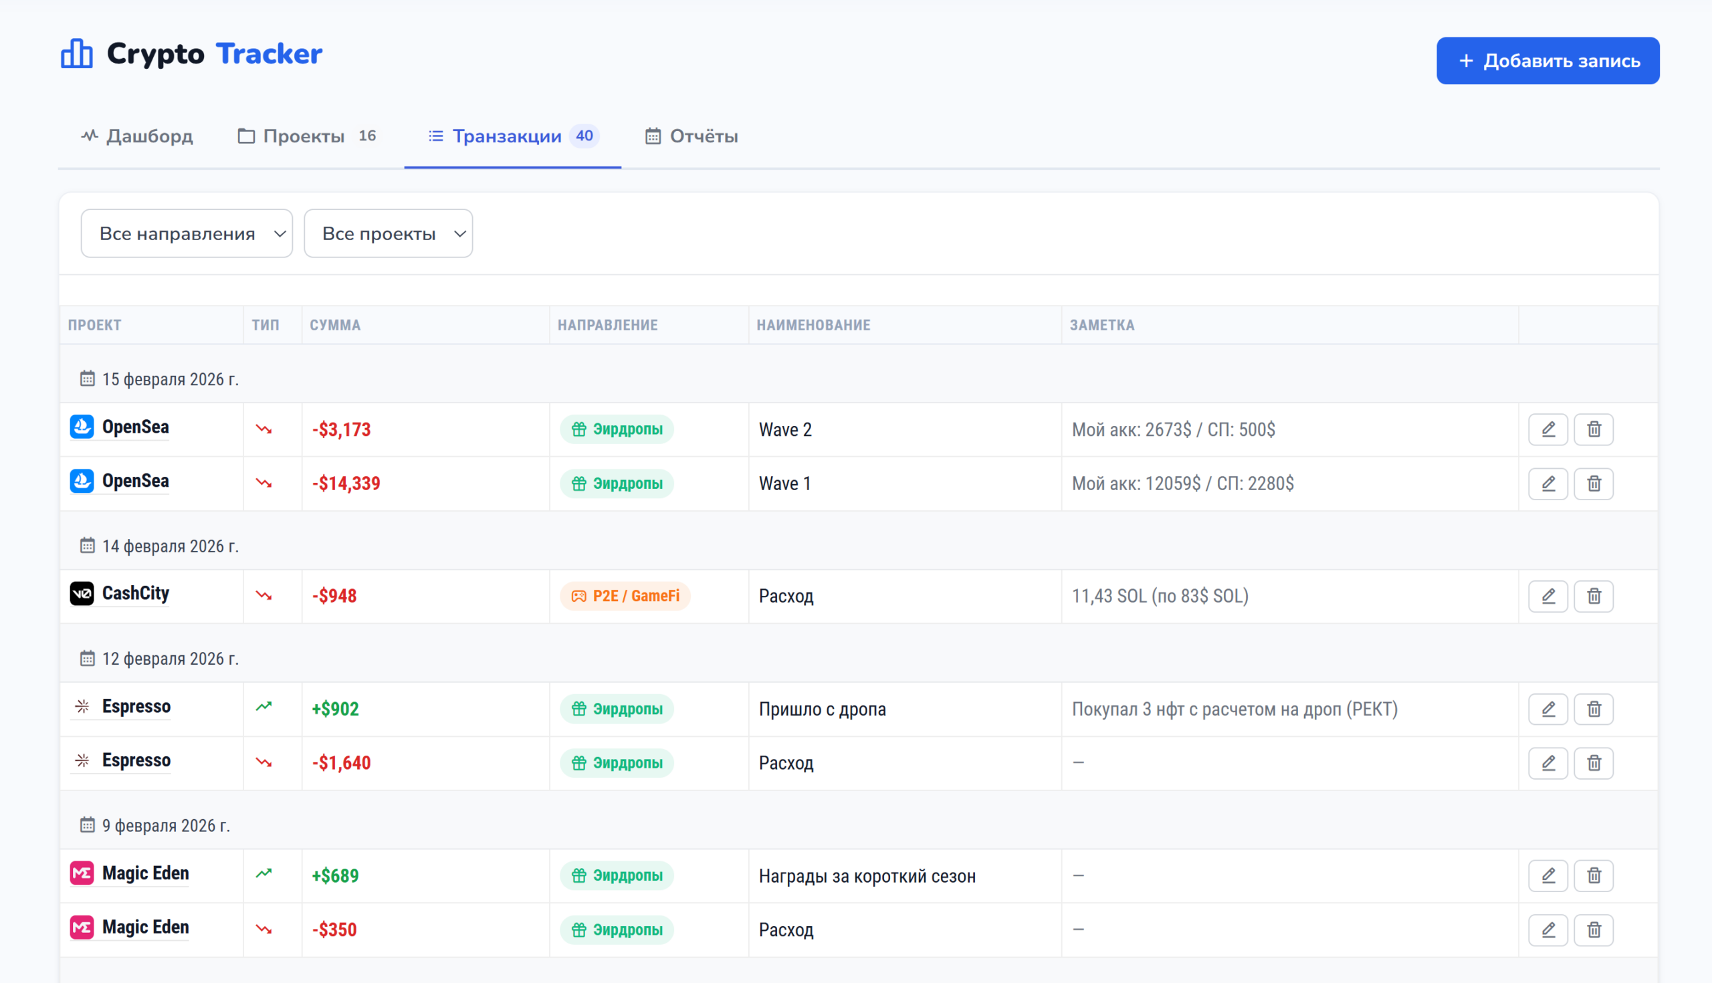Open the Все направления filter dropdown
The image size is (1712, 983).
187,233
